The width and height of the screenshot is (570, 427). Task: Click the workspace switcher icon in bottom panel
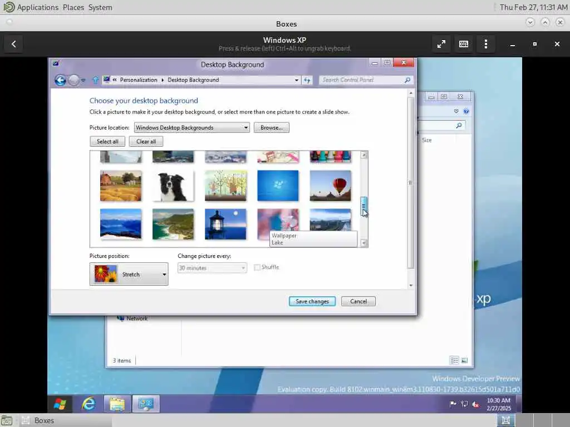[505, 420]
